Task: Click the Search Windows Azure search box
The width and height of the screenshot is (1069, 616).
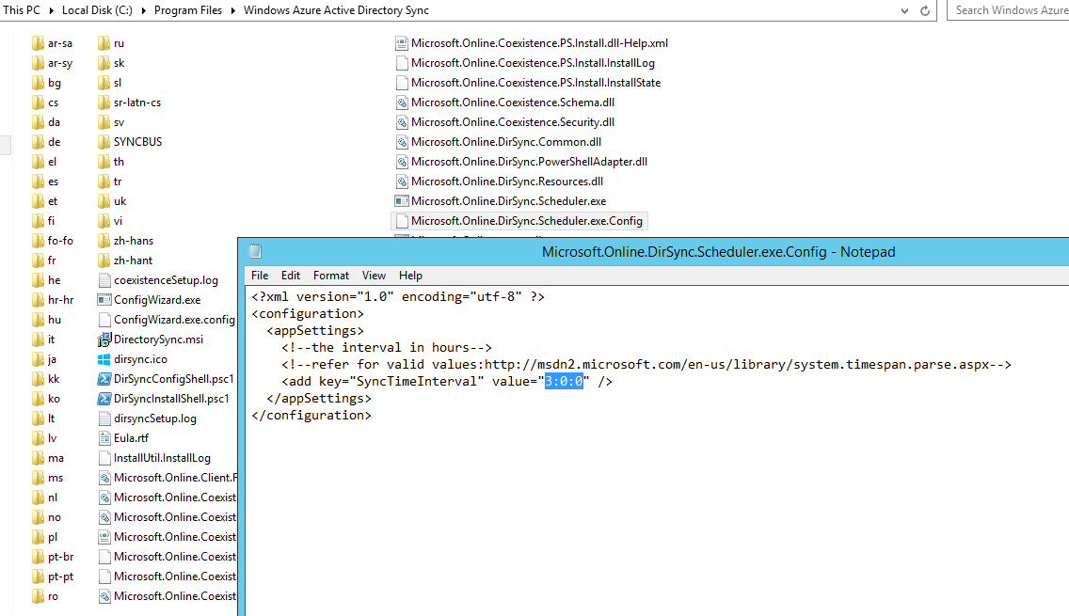Action: click(1009, 10)
